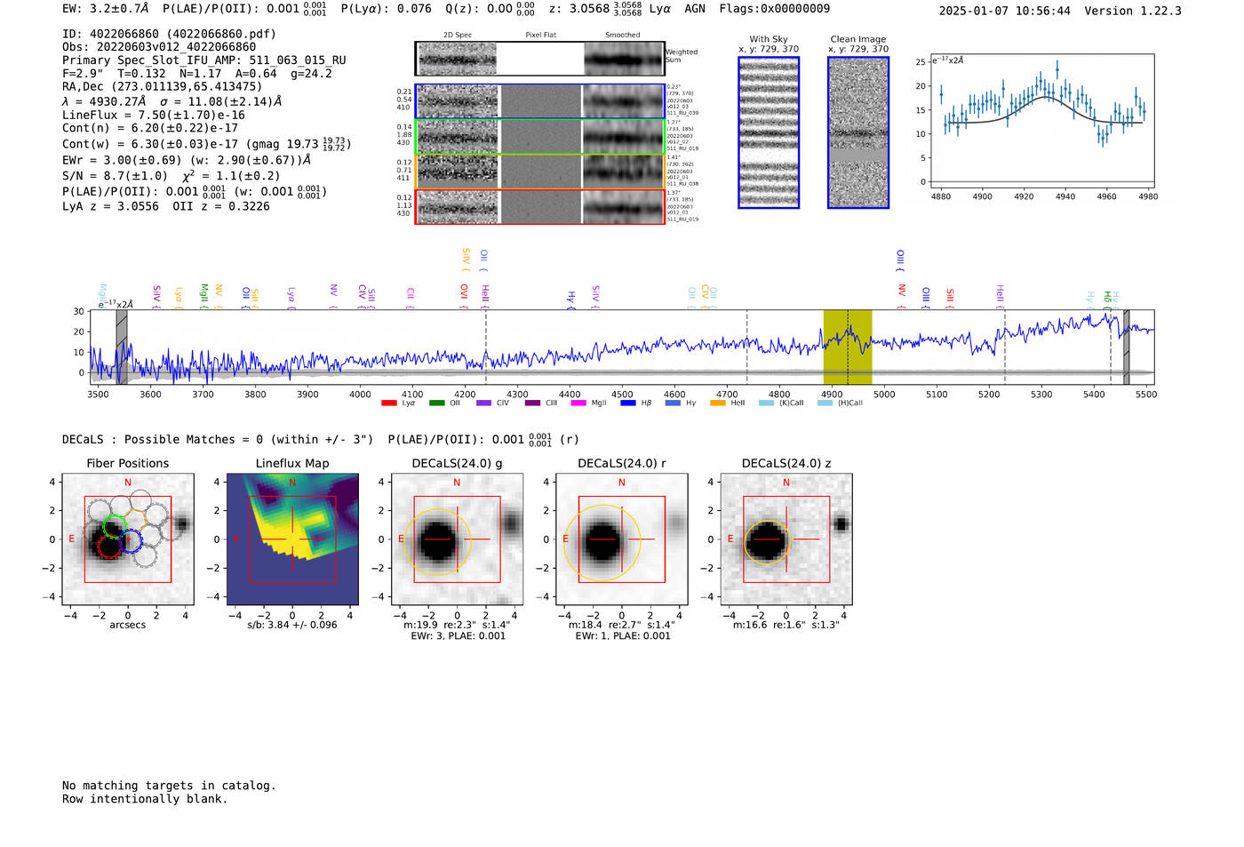This screenshot has width=1244, height=847.
Task: Open the Lineflux Map panel
Action: 292,539
